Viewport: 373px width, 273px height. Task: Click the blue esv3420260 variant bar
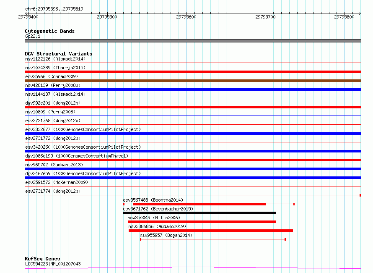click(193, 151)
